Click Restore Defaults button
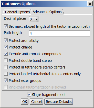Image resolution: width=94 pixels, height=108 pixels. click(59, 102)
